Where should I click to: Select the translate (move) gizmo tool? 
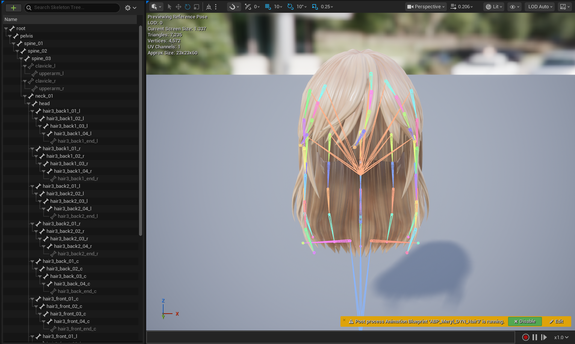coord(178,7)
